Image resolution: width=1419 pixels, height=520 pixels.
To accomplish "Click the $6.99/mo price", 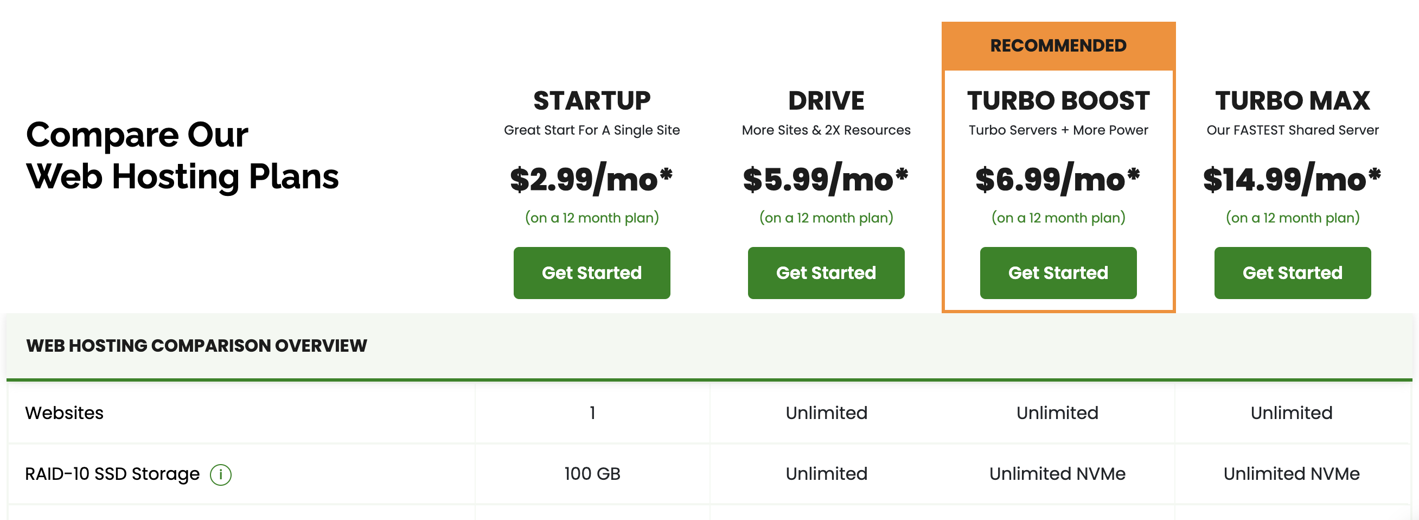I will (1058, 179).
